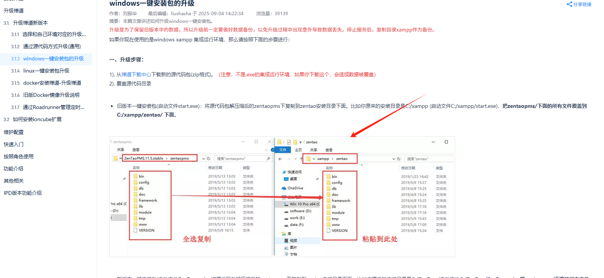Open the 功能介绍 sidebar section
Screen dimensions: 604x278
14,169
